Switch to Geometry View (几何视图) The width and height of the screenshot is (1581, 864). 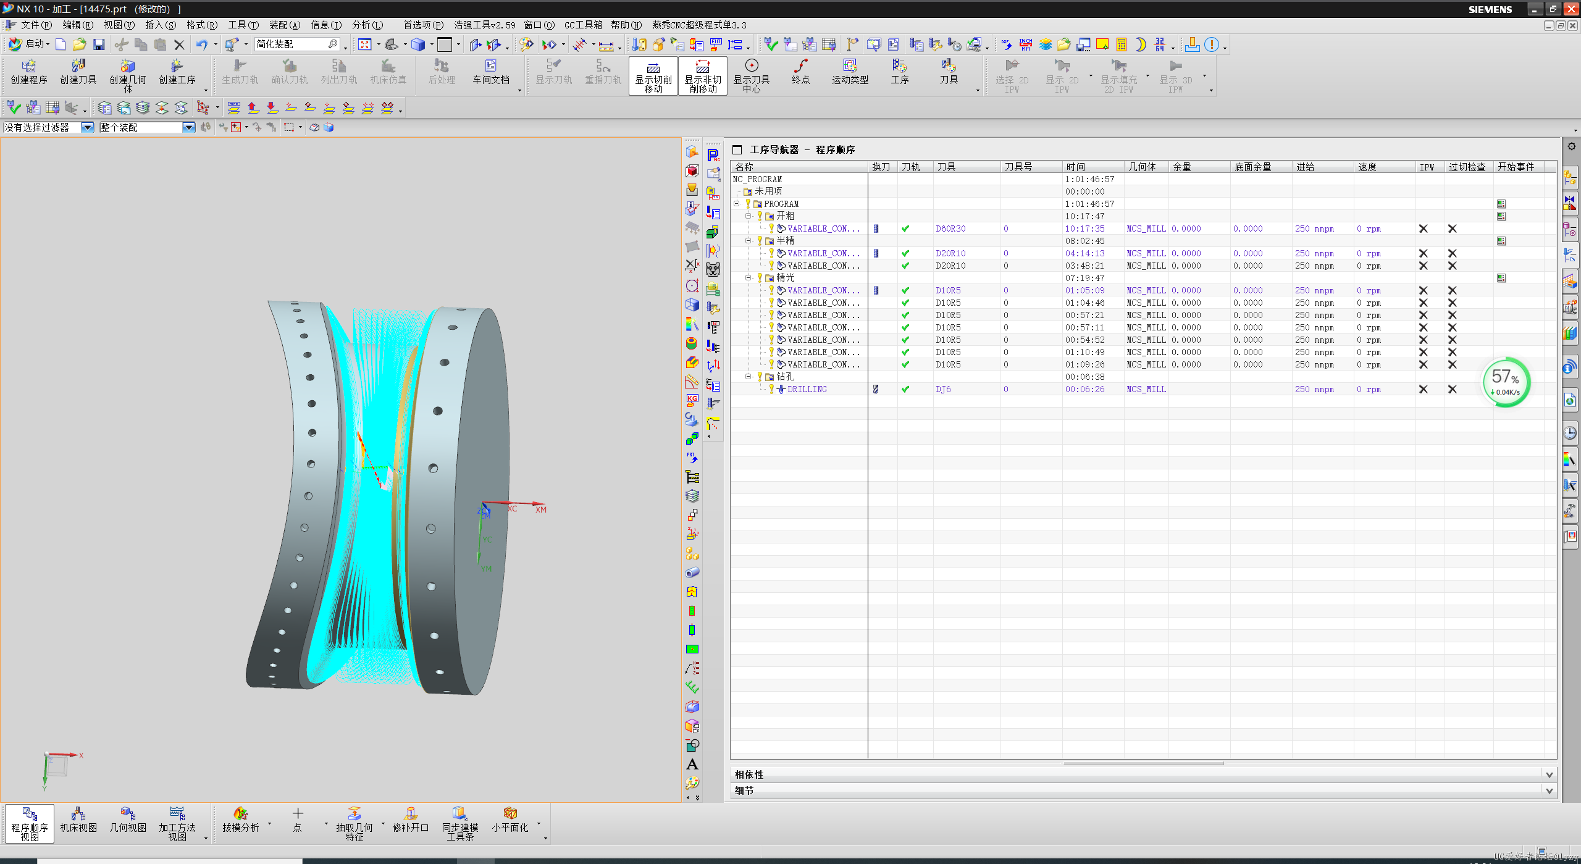[127, 820]
